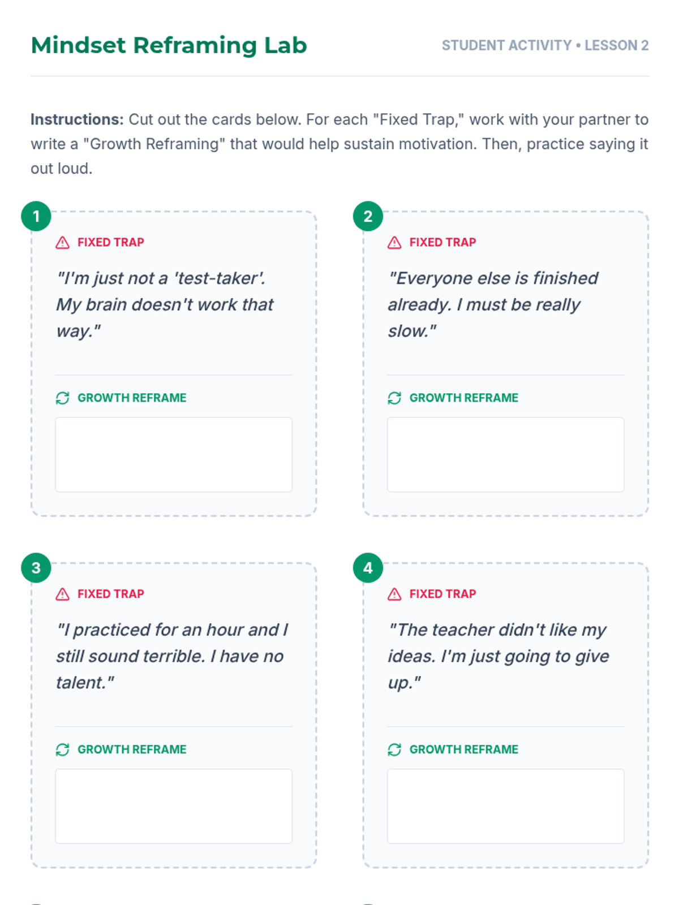Click the Growth Reframe answer box on card 2
679x905 pixels.
(505, 455)
